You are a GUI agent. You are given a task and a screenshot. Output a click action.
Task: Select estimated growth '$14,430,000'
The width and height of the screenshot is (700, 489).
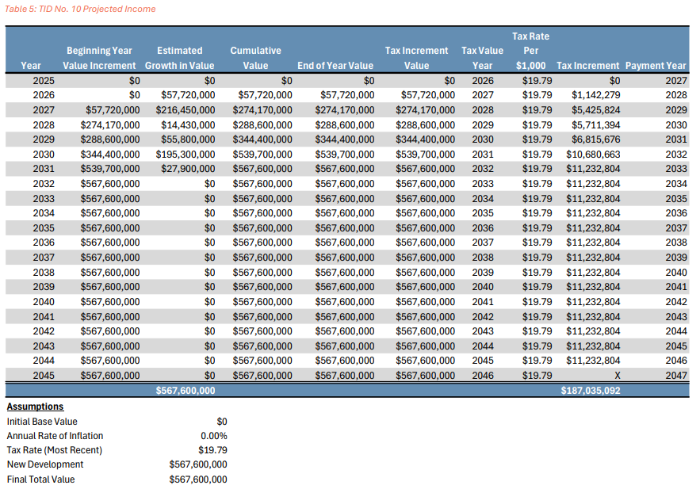coord(188,125)
